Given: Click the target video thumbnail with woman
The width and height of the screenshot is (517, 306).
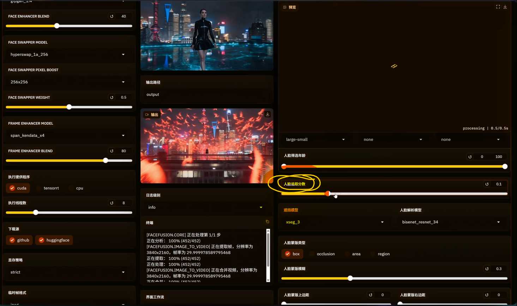Looking at the screenshot, I should 207,35.
